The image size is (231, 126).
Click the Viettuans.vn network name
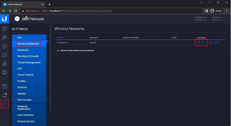pos(62,43)
